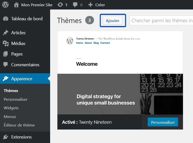Click the Activé : Twenty Nineteen label
Viewport: 193px width, 143px height.
click(x=87, y=122)
